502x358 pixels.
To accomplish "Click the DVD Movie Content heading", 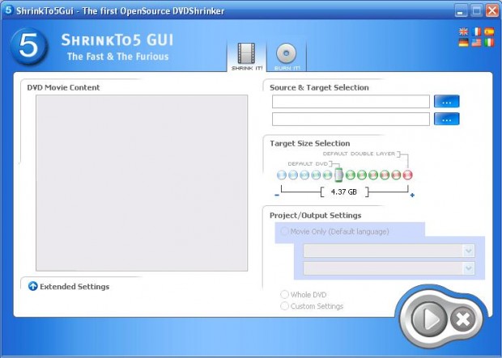I will click(x=63, y=87).
